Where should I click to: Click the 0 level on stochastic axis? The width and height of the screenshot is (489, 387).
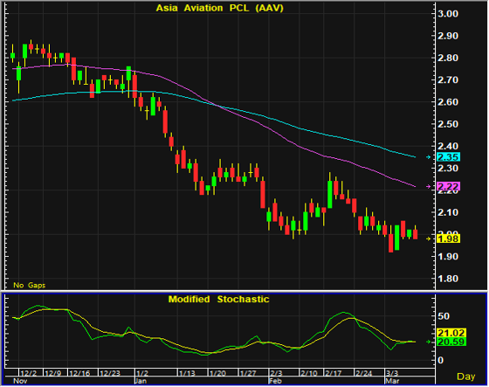pos(441,361)
